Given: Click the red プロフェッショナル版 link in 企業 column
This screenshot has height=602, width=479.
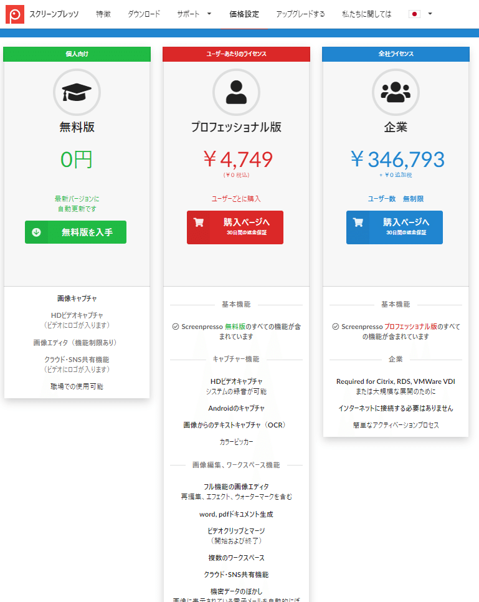Looking at the screenshot, I should (x=410, y=327).
